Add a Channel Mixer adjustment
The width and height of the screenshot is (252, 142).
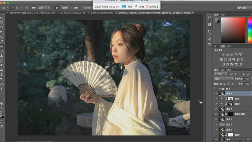pyautogui.click(x=238, y=60)
